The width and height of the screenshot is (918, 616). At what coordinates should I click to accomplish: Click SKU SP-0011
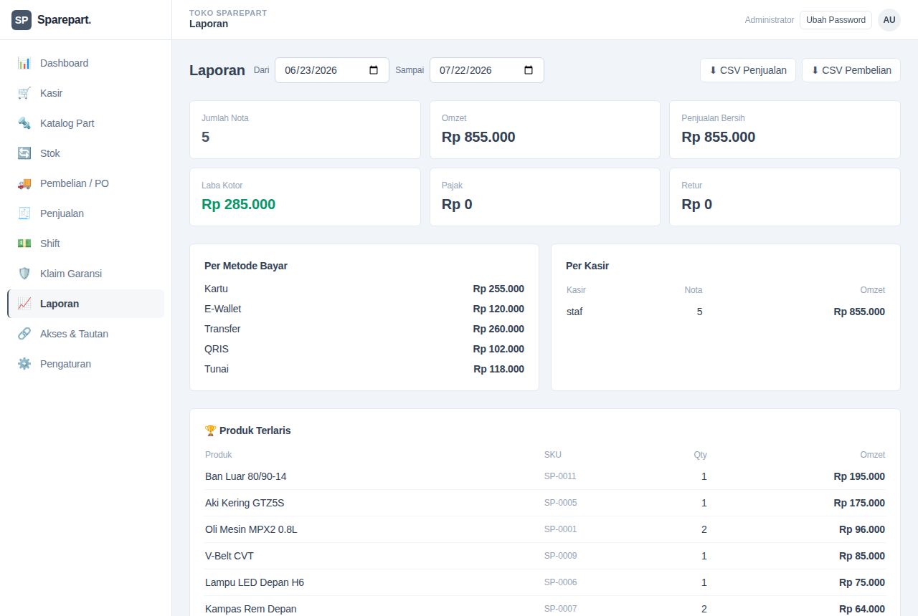pyautogui.click(x=560, y=476)
